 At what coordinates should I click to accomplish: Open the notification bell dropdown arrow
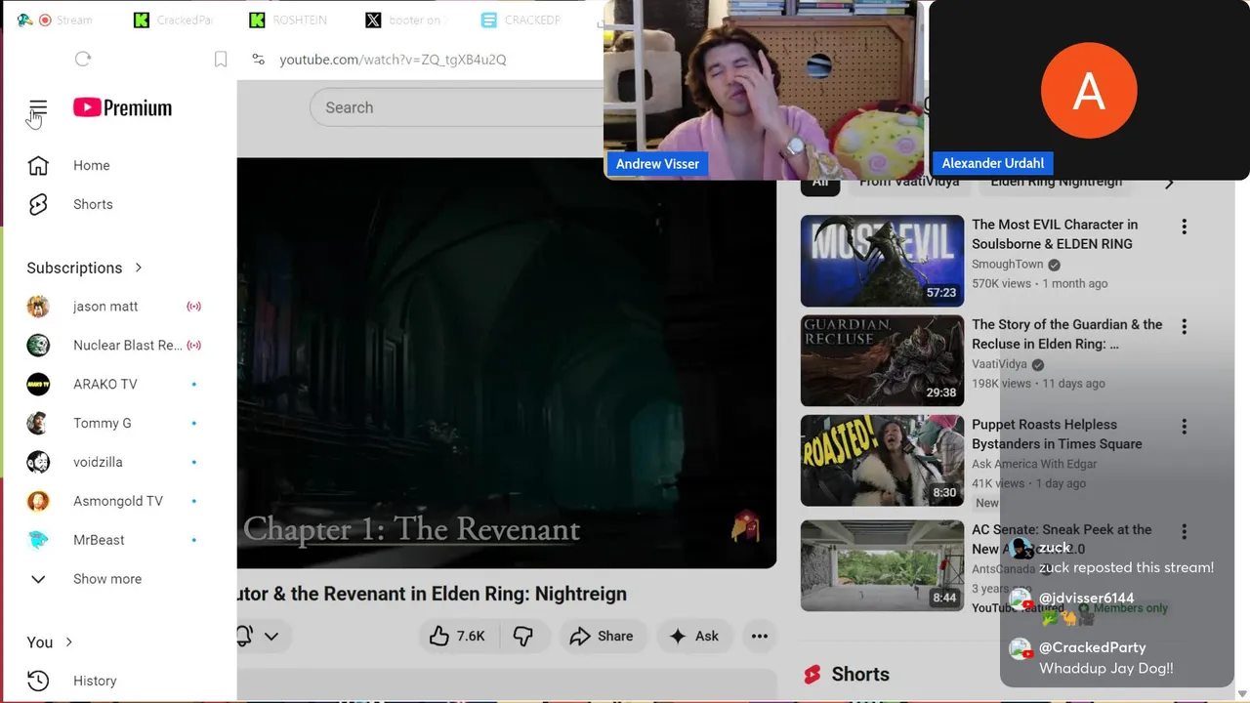pyautogui.click(x=271, y=636)
